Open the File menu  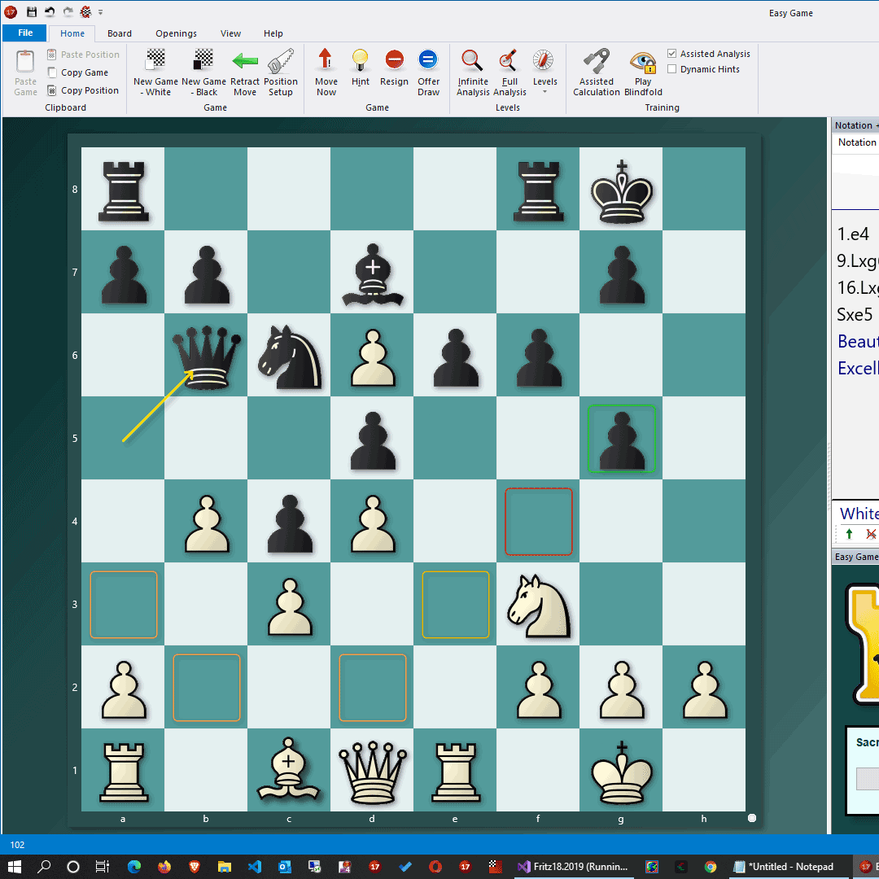(x=25, y=33)
